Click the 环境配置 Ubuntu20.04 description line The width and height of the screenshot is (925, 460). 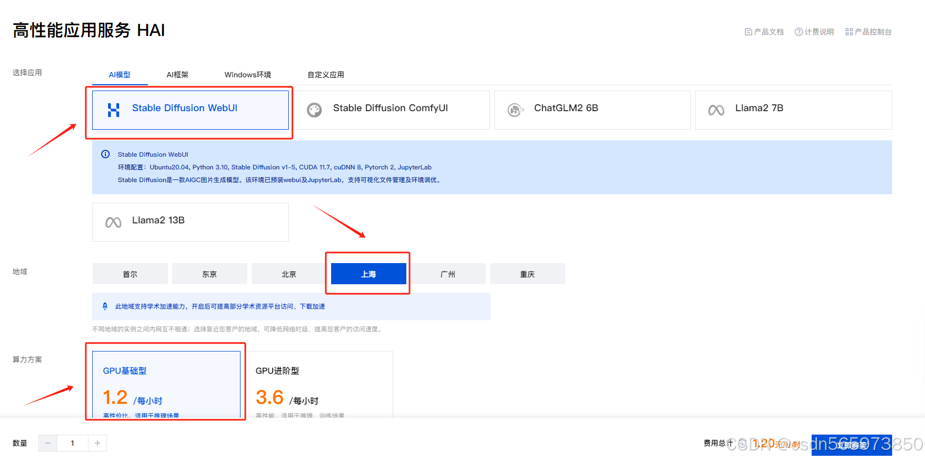274,167
